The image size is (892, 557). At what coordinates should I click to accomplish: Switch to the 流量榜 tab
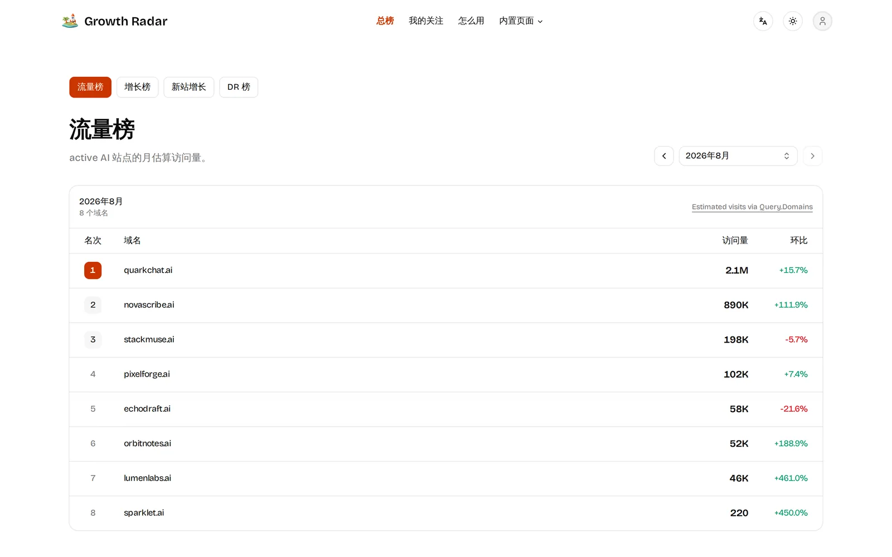coord(90,87)
